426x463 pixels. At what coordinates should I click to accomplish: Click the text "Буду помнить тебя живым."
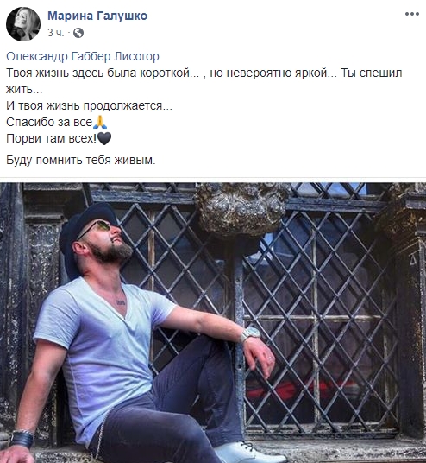pos(81,161)
